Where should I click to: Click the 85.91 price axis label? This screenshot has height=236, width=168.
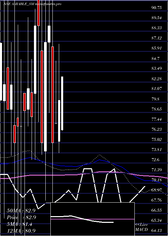[x=157, y=48]
